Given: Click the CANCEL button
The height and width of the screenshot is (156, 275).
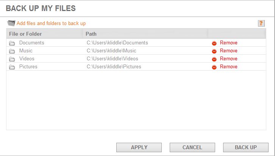Looking at the screenshot, I should [192, 147].
